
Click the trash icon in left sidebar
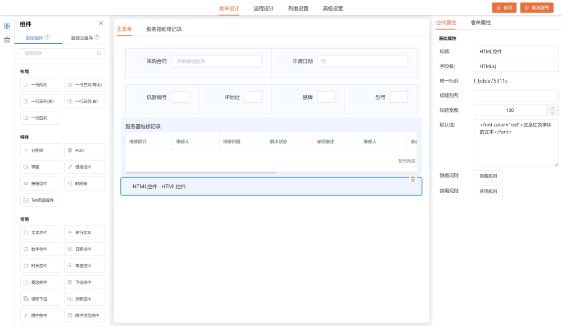7,40
